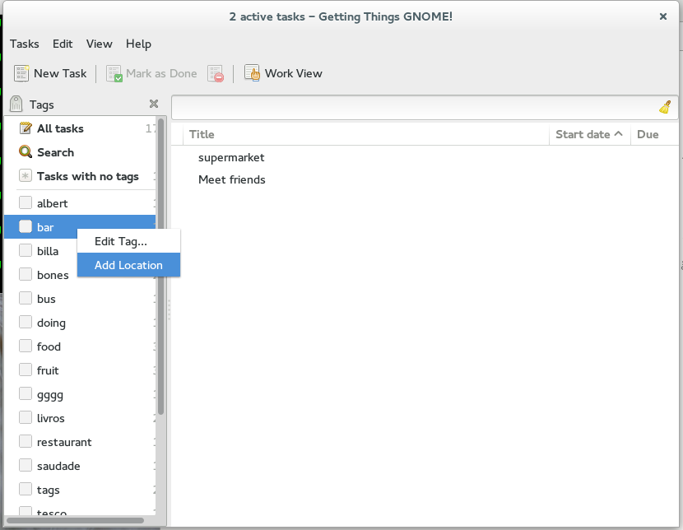Click the All tasks notepad icon
The image size is (683, 530).
coord(26,128)
